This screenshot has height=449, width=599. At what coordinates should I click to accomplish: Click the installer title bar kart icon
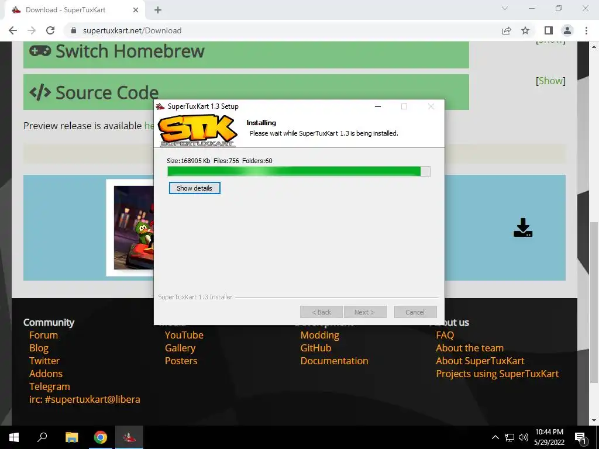(160, 106)
